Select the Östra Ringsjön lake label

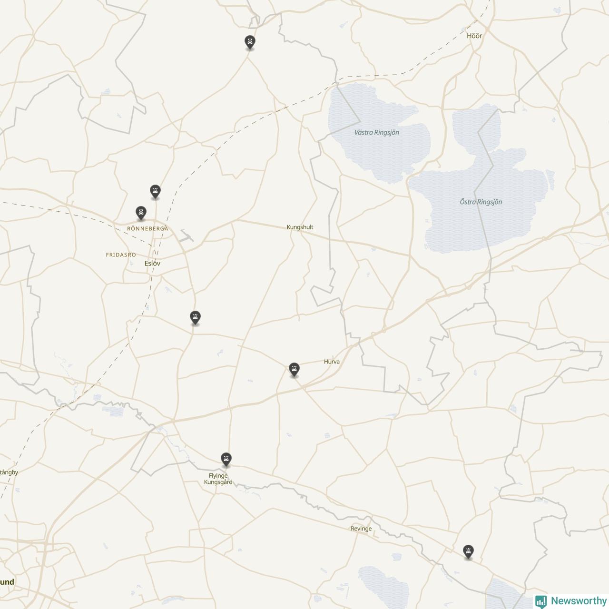point(481,202)
